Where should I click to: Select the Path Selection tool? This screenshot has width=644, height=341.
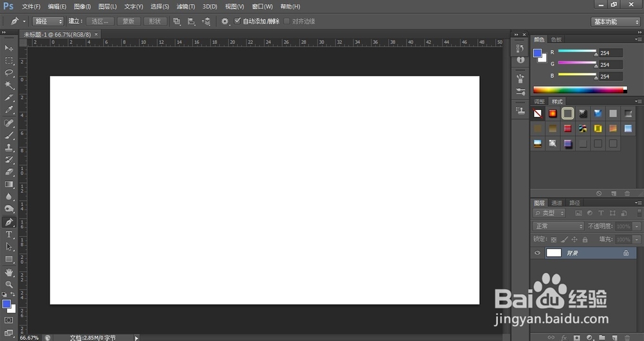tap(8, 247)
